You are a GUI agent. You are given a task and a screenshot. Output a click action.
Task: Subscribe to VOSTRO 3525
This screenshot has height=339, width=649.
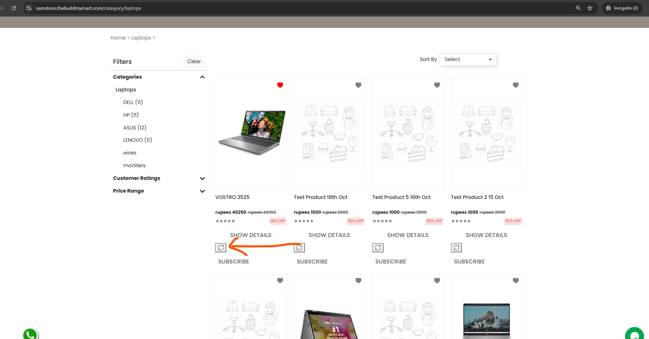(x=233, y=262)
